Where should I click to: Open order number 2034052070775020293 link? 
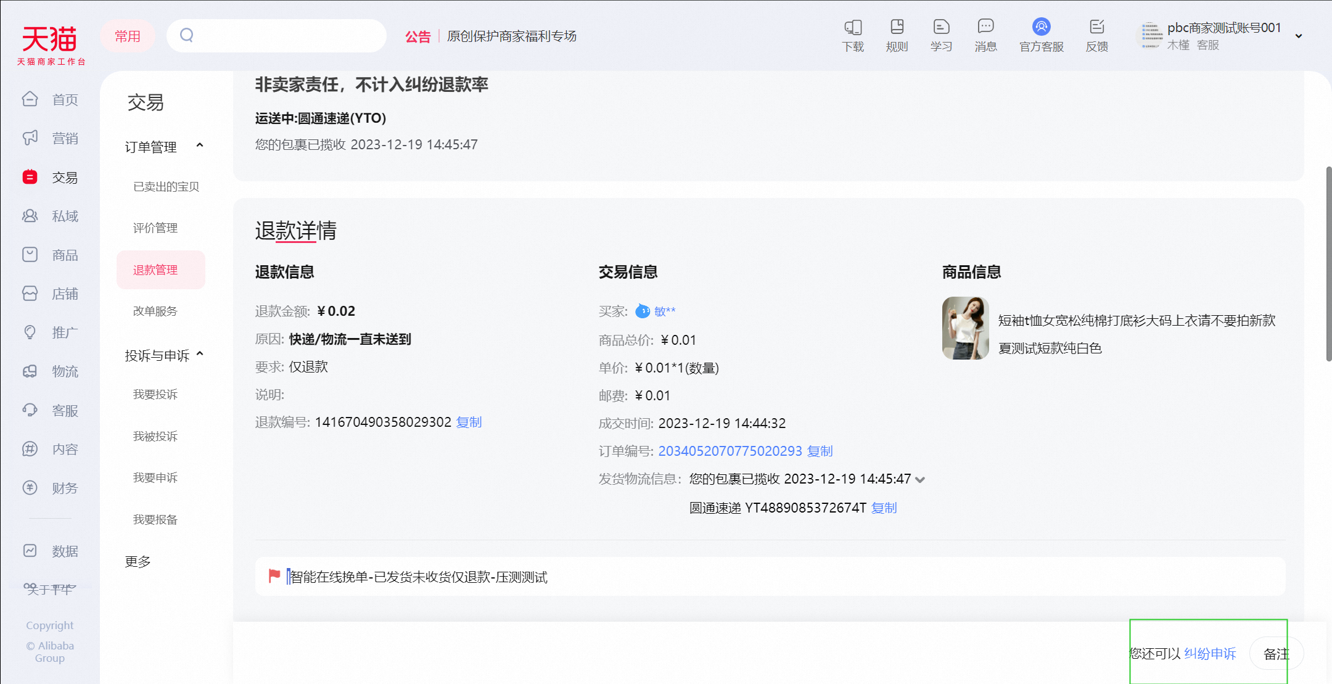pos(730,451)
